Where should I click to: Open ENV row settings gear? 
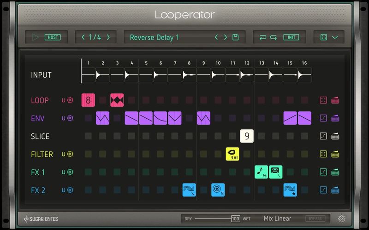70,118
